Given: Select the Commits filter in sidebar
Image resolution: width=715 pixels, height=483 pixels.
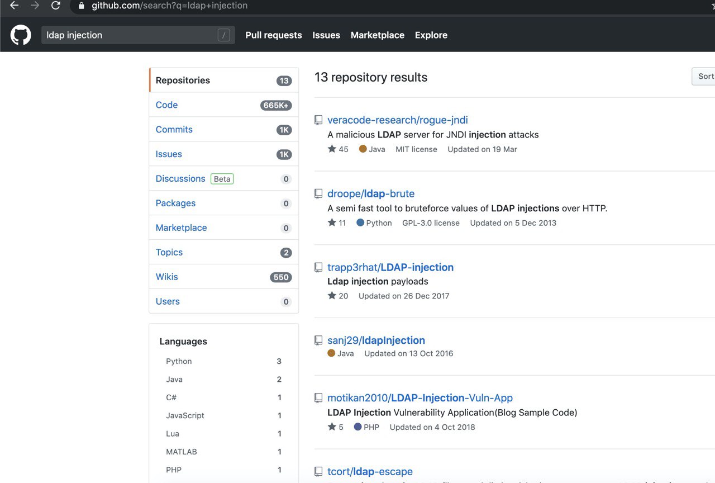Looking at the screenshot, I should 224,129.
